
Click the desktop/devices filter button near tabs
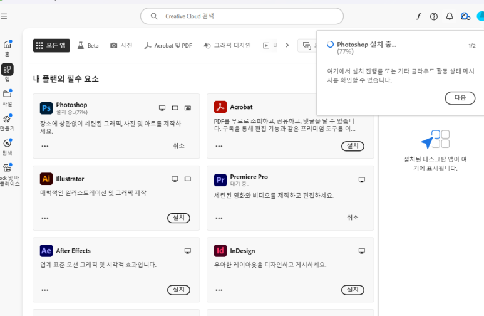click(x=307, y=45)
